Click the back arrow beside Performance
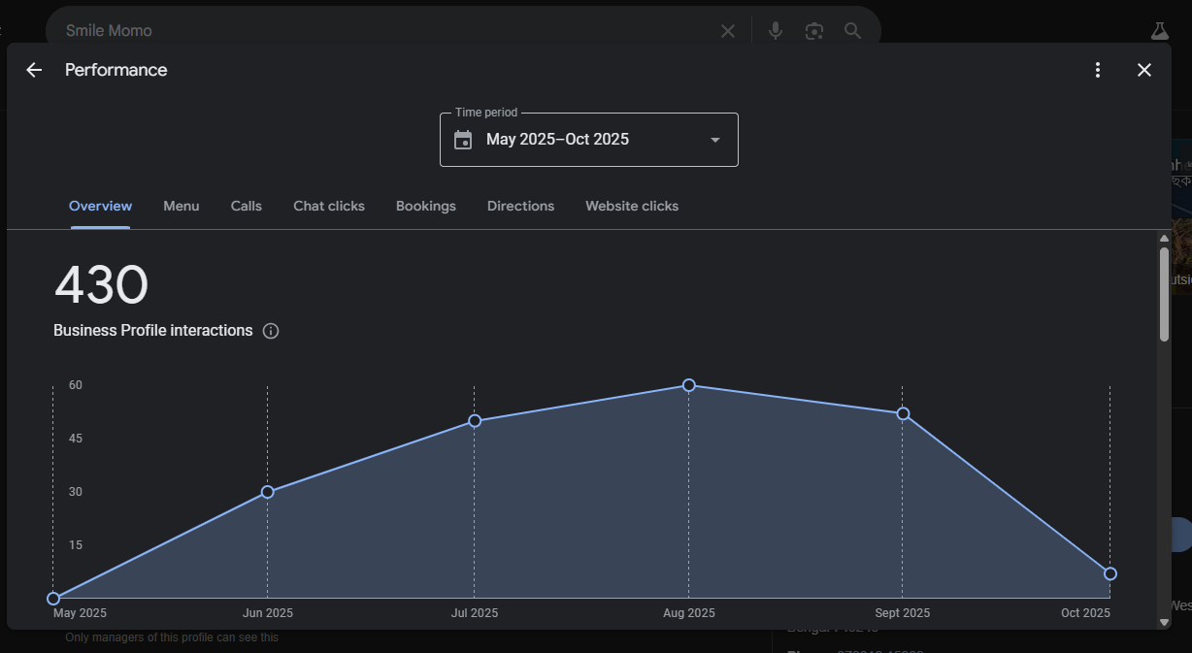 pos(34,70)
